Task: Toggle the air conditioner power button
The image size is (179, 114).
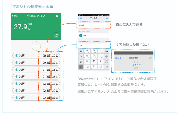Action: click(x=56, y=35)
